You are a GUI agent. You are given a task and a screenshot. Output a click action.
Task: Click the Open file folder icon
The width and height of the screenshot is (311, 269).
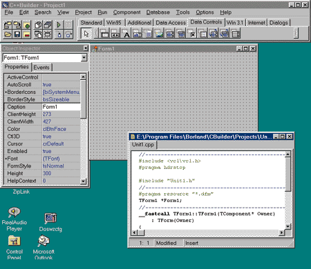click(x=8, y=34)
